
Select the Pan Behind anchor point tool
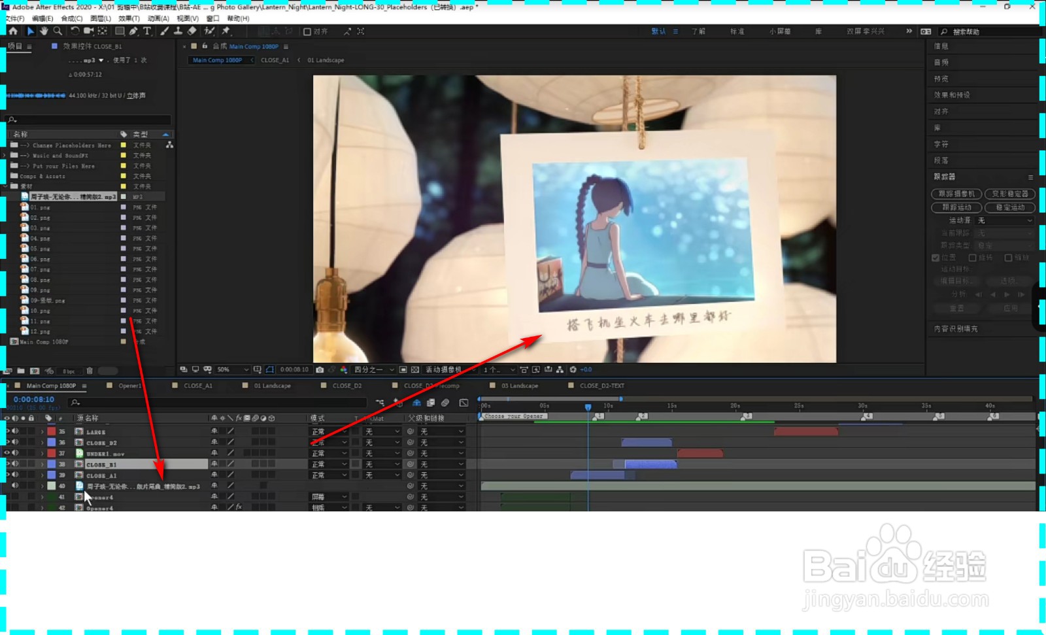(x=103, y=31)
